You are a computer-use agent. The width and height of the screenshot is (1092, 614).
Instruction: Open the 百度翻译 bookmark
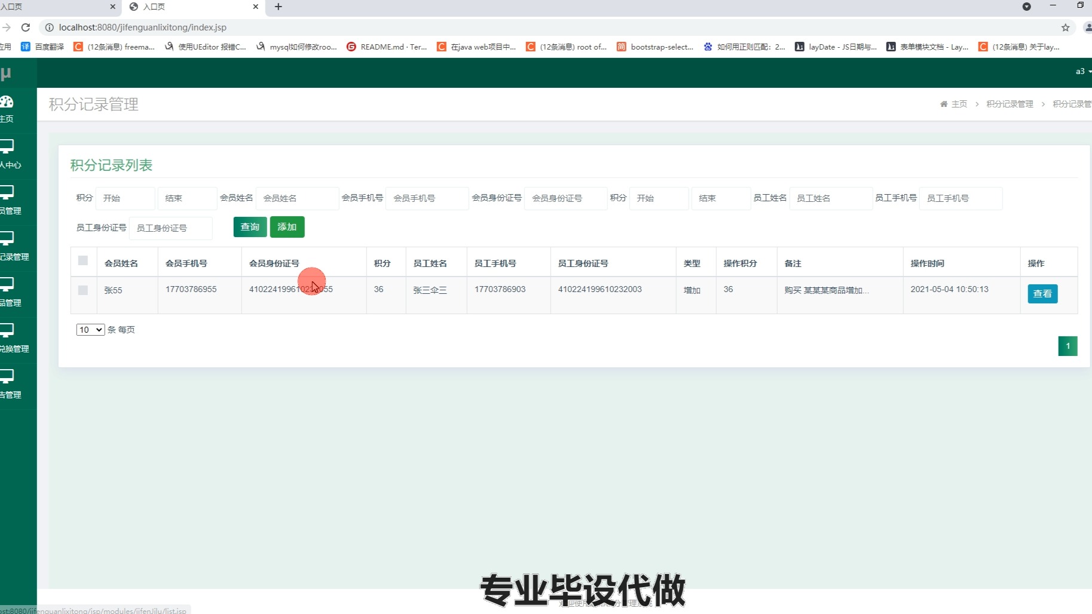(42, 47)
